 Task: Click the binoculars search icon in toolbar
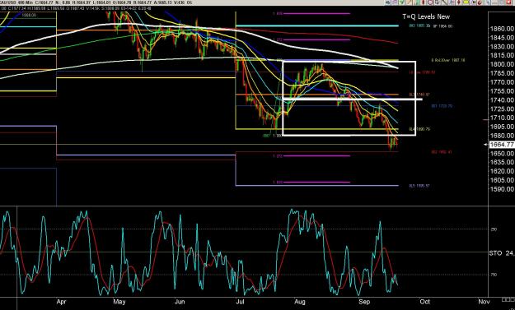coord(387,2)
